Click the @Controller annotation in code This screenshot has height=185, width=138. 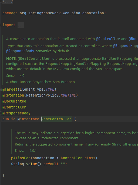pos(14,107)
